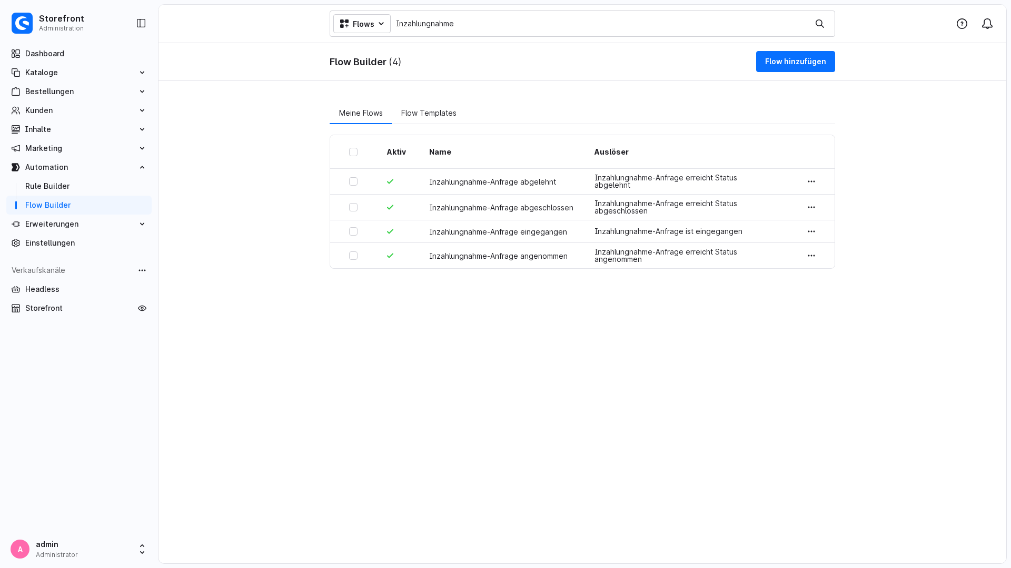Check the 'Inzahlungnahme-Anfrage angenommen' row checkbox
Image resolution: width=1011 pixels, height=568 pixels.
coord(353,256)
